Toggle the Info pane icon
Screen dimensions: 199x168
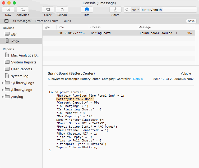coord(87,10)
